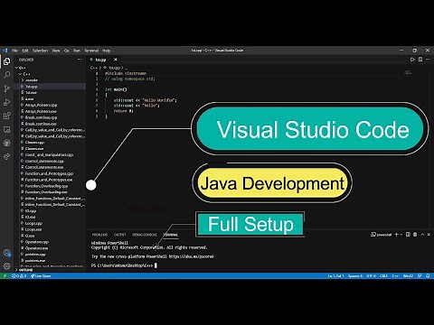This screenshot has width=434, height=325.
Task: Click Live Share in the status bar
Action: [x=41, y=276]
